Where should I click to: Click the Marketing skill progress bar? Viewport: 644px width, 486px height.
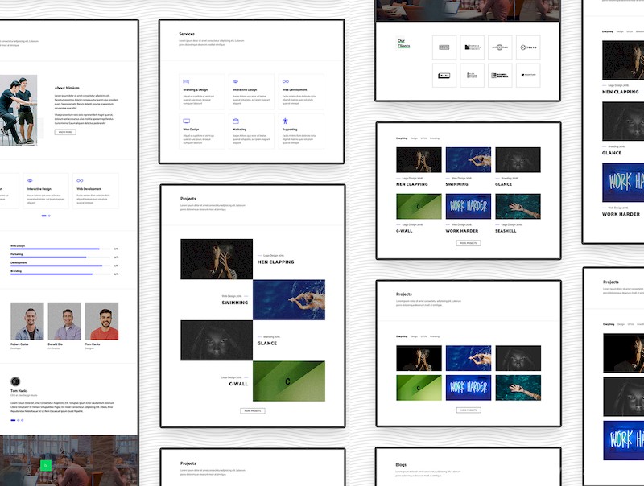[60, 257]
